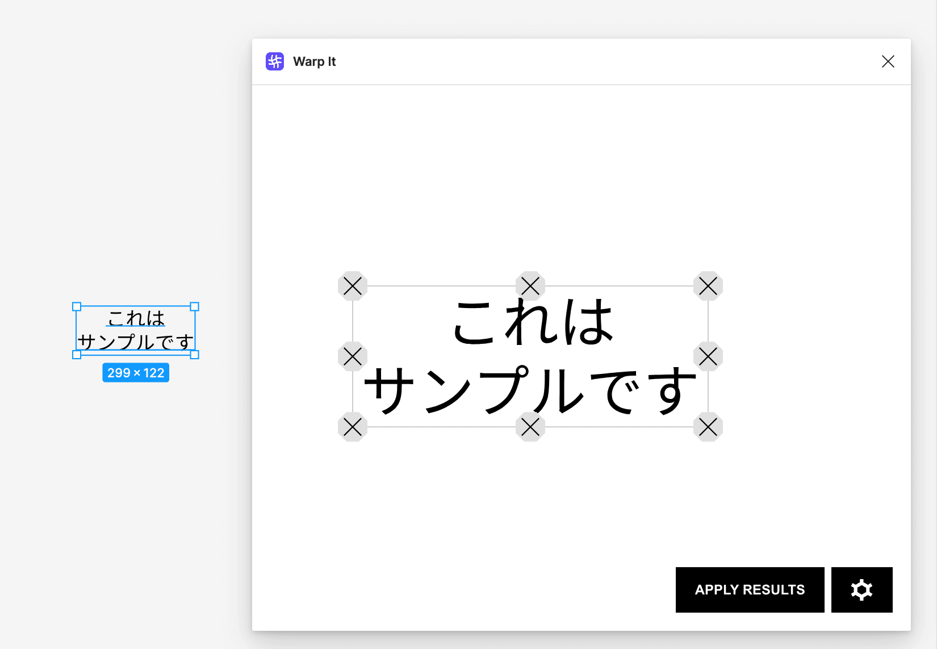Select the bottom-left warp anchor handle
This screenshot has height=649, width=937.
tap(352, 428)
